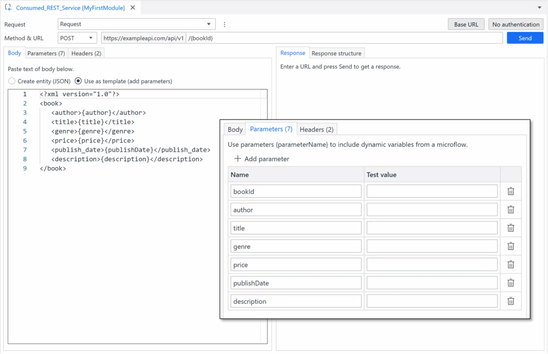This screenshot has width=548, height=354.
Task: Click the test value field for author
Action: (x=432, y=210)
